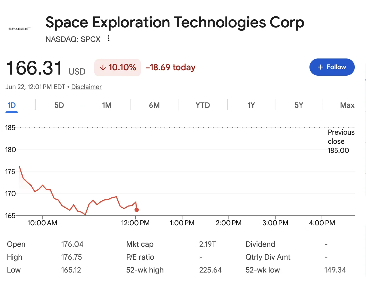Click the Mkt cap value 2.19T

(x=207, y=244)
